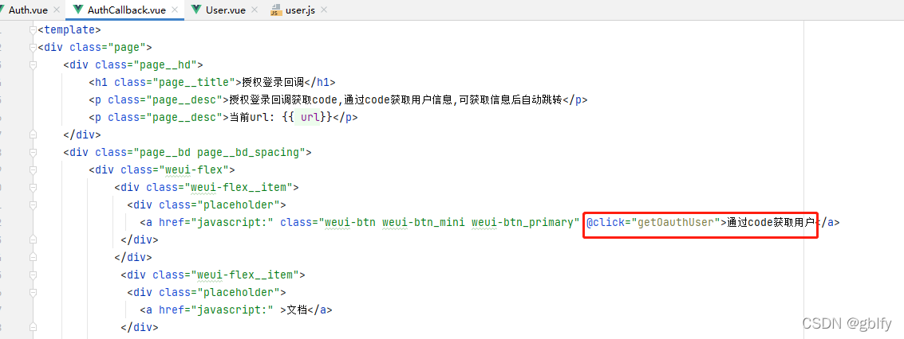Screen dimensions: 904x339
Task: Fold the placeholder div containing the 文档 link
Action: click(33, 293)
